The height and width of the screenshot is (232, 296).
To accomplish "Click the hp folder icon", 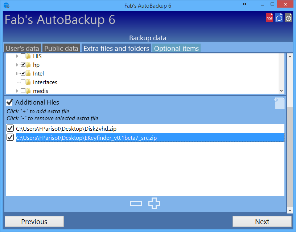I will pos(28,65).
